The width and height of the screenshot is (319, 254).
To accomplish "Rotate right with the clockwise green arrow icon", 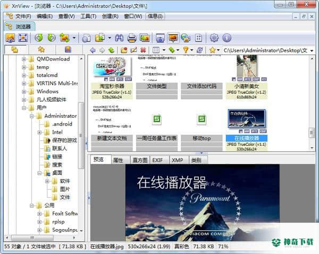I will coord(52,38).
